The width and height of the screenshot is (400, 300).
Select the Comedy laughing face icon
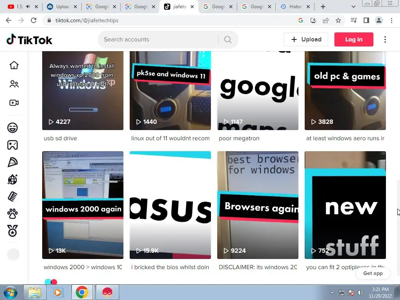tap(12, 128)
